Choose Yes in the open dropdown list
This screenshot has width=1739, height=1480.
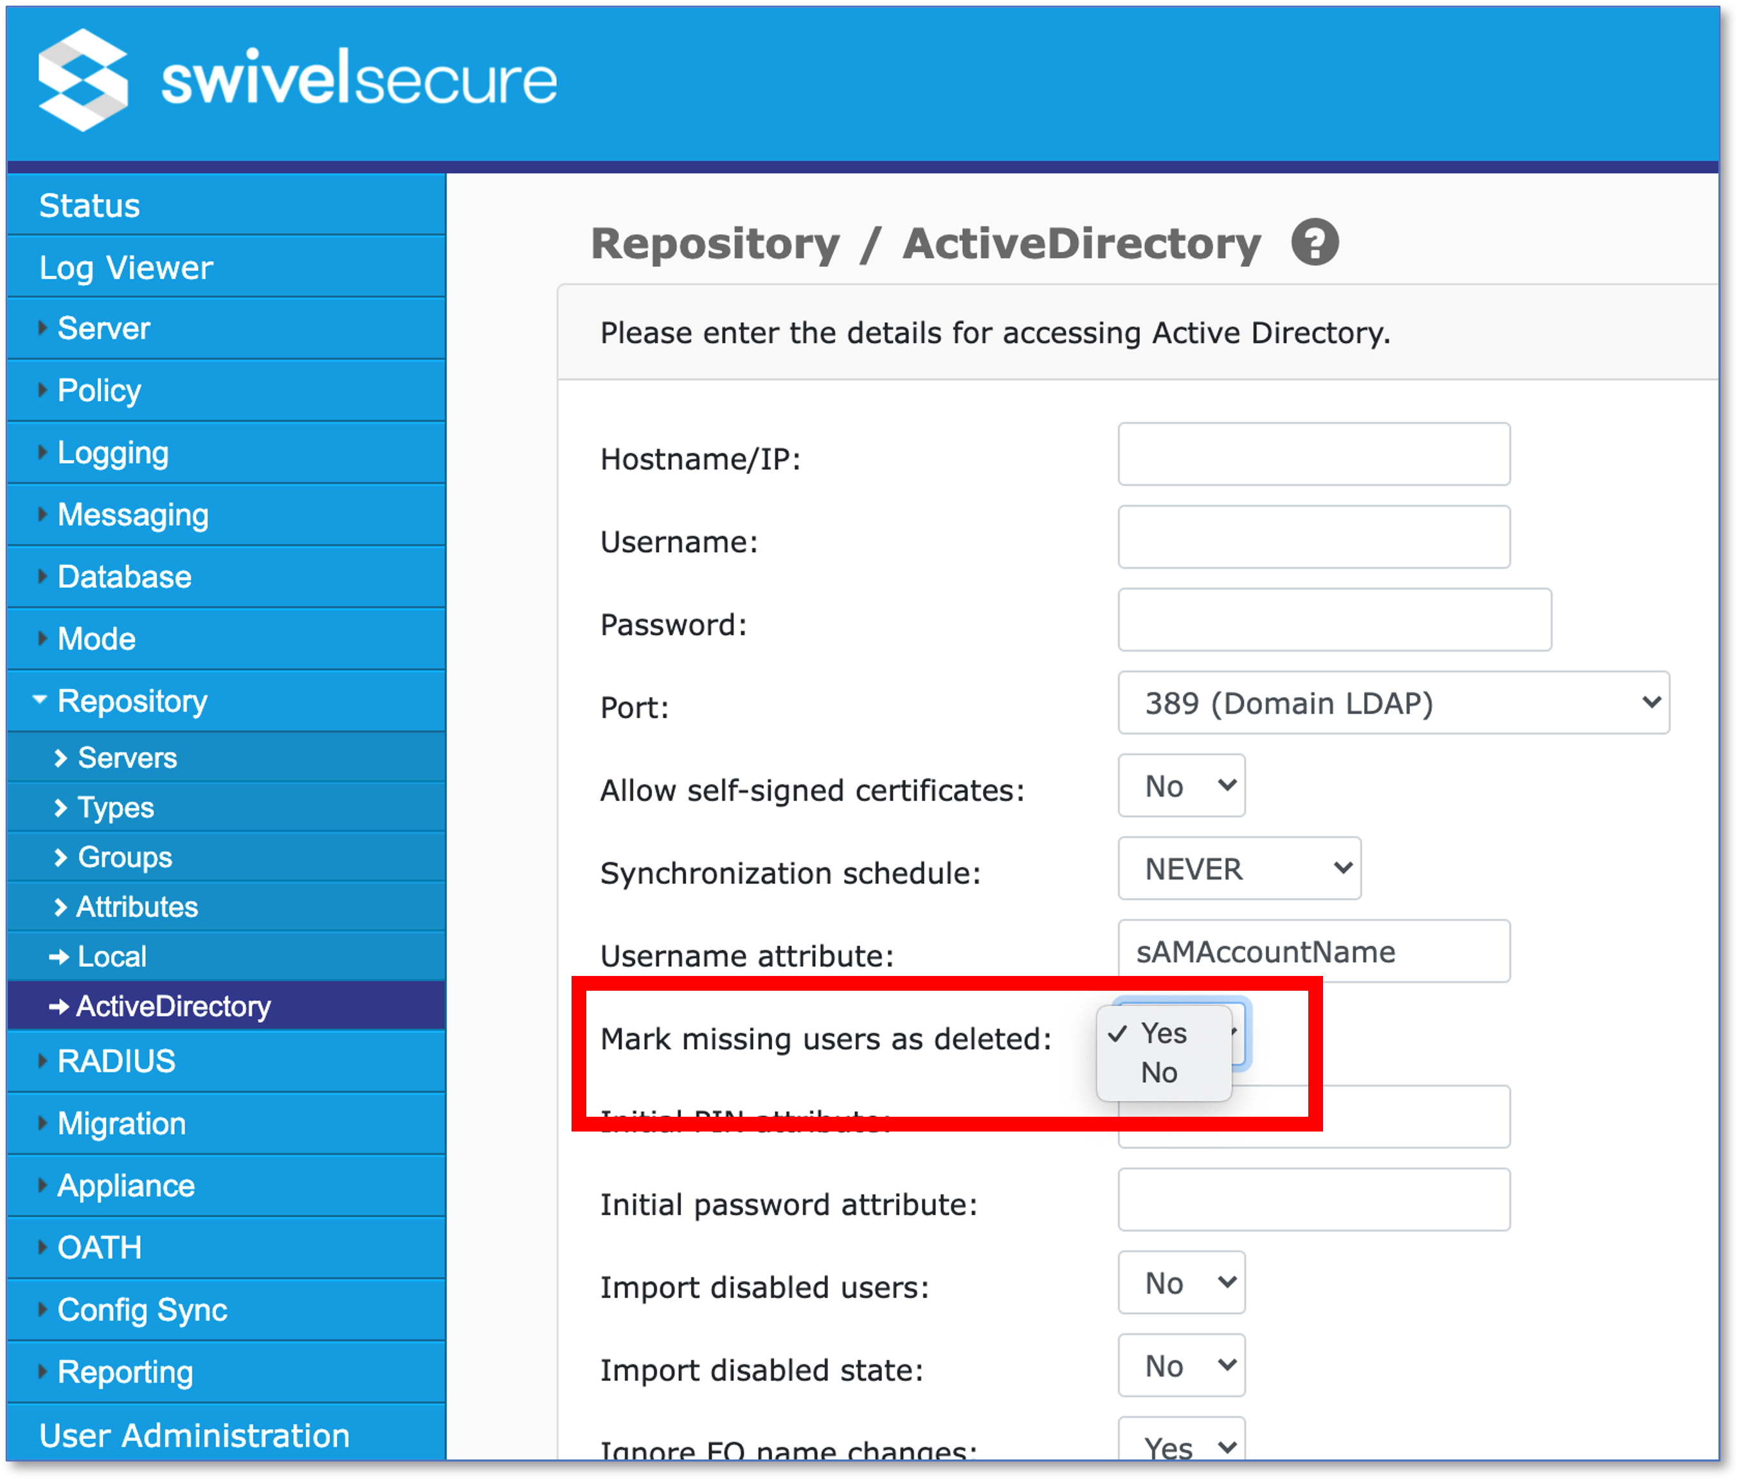pyautogui.click(x=1164, y=1034)
